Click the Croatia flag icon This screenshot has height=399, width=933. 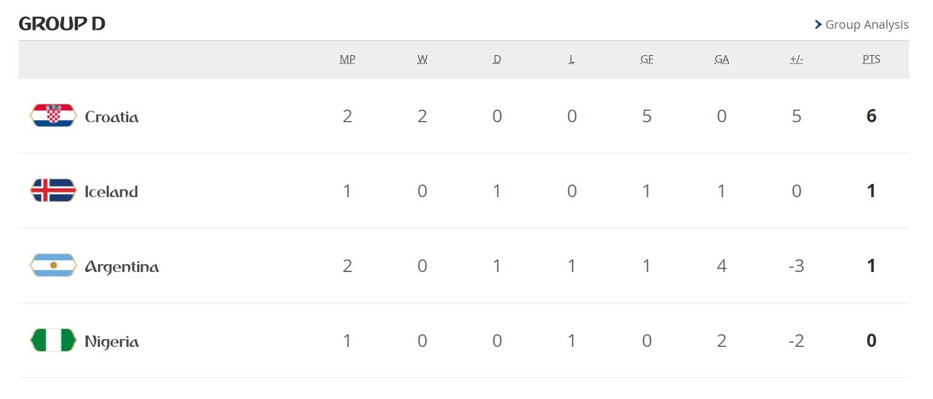tap(53, 115)
